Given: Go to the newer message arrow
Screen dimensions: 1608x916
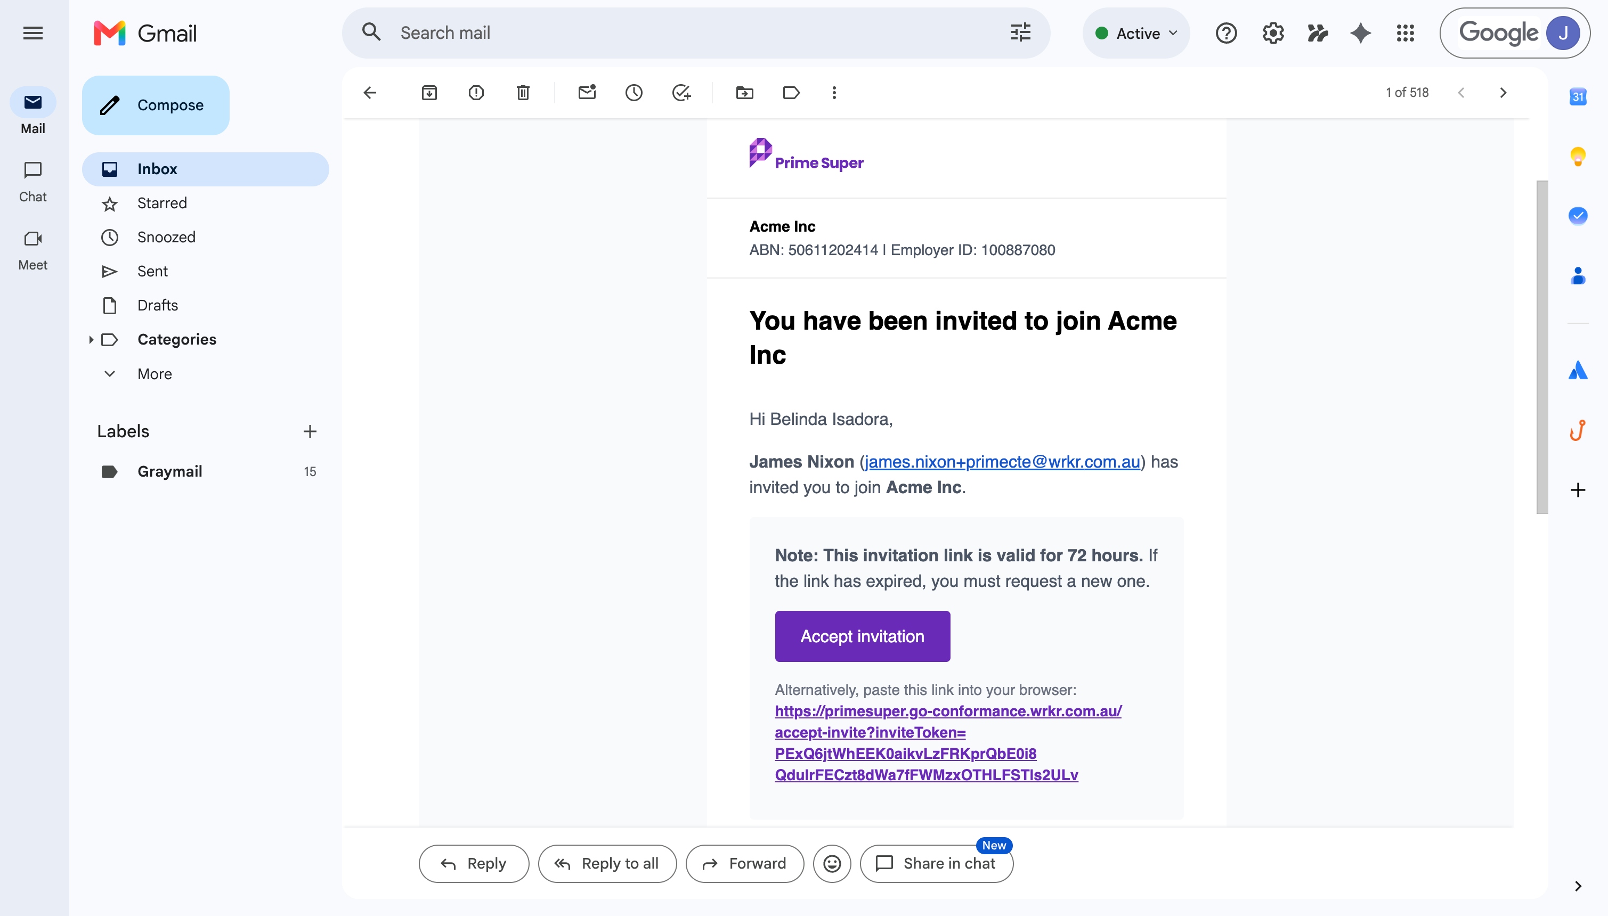Looking at the screenshot, I should tap(1461, 93).
